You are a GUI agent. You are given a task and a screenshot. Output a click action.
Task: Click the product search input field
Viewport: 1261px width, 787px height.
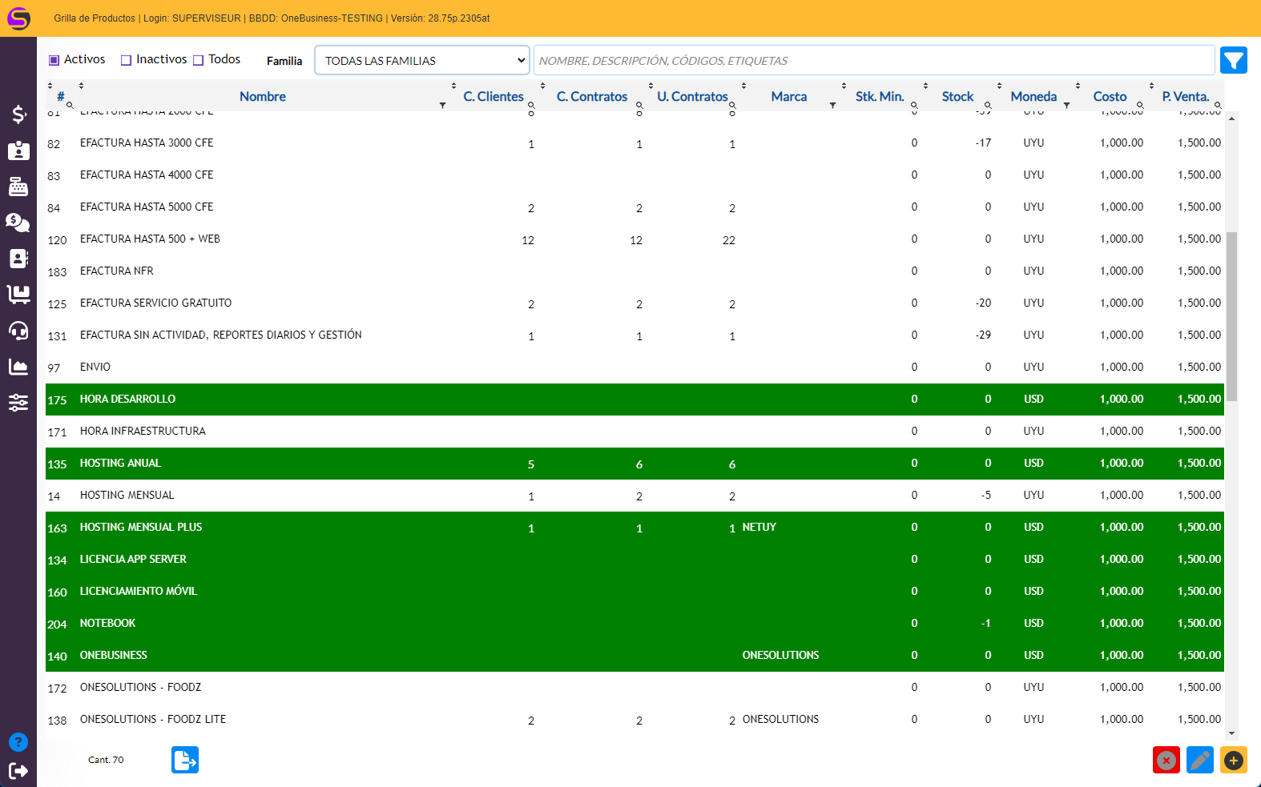(873, 60)
